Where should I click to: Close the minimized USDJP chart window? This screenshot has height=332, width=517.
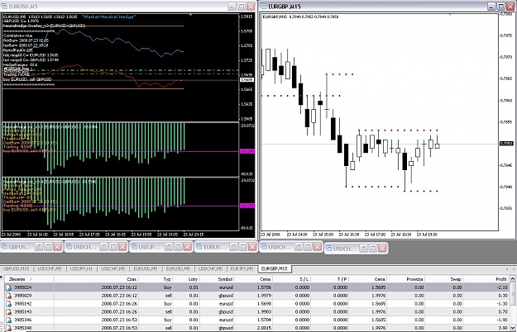click(187, 247)
